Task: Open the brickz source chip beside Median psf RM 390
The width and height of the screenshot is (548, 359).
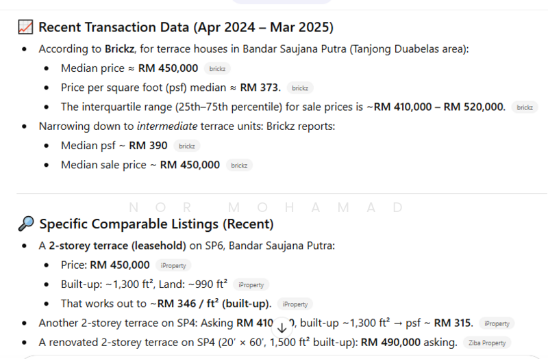Action: click(187, 146)
